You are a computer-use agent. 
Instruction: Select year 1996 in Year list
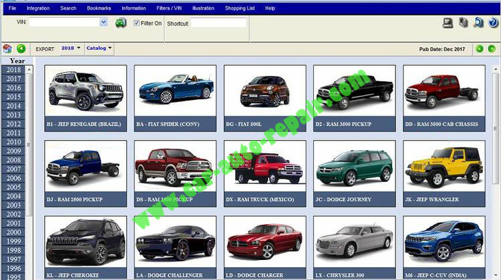pyautogui.click(x=13, y=269)
